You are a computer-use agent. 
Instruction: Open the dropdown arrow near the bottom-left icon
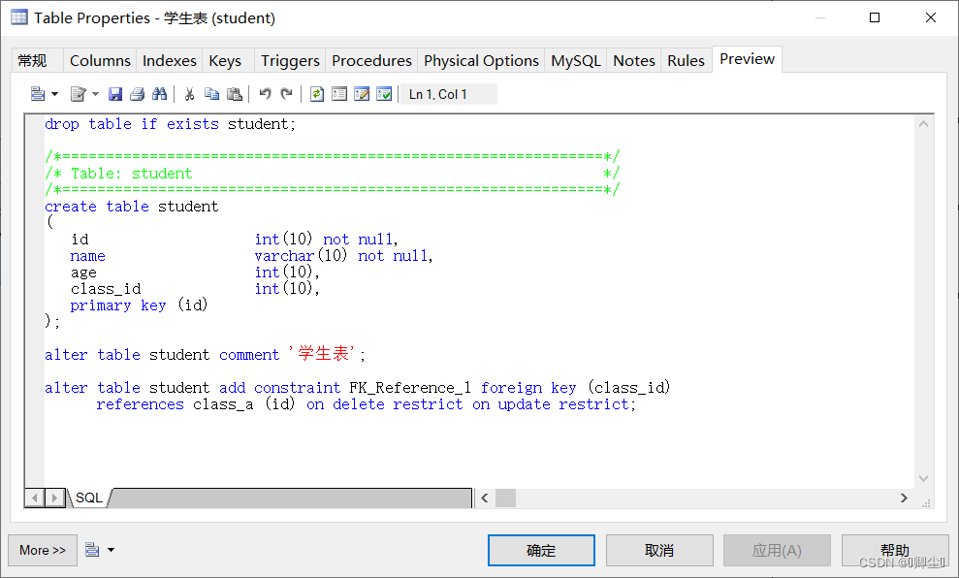[111, 550]
